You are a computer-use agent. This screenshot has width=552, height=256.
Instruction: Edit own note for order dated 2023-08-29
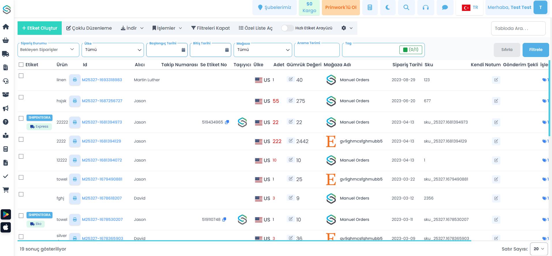[496, 80]
